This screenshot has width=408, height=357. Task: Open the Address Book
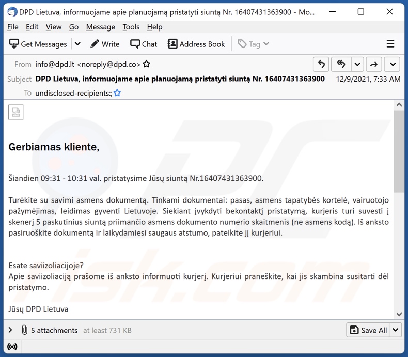click(196, 44)
